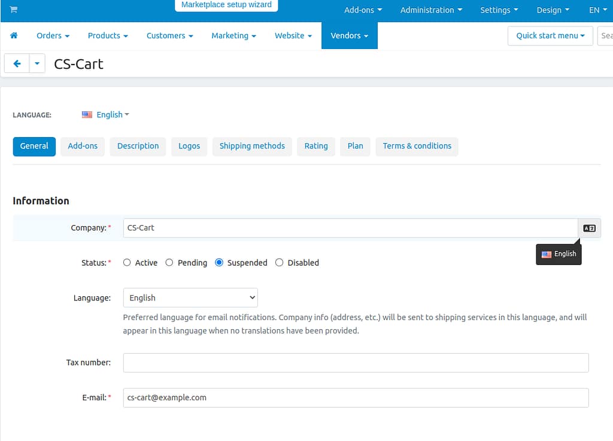613x441 pixels.
Task: Open the Terms & conditions tab
Action: [417, 146]
